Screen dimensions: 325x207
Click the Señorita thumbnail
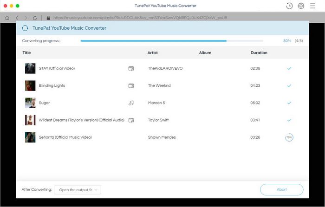[30, 137]
